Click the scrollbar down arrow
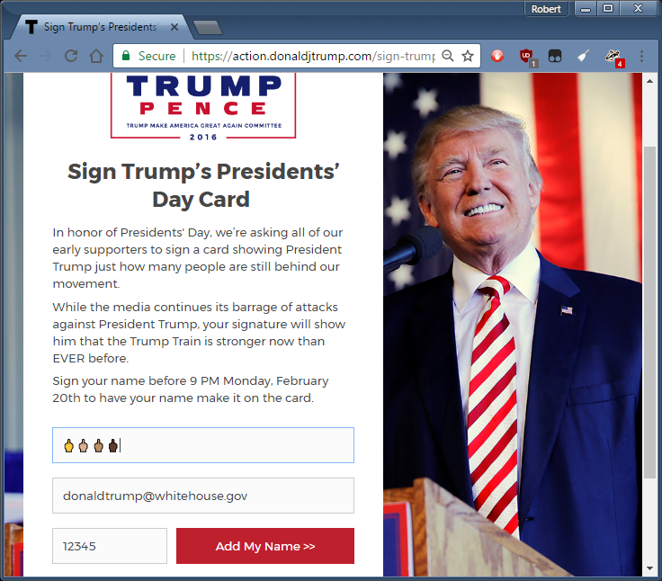Screen dimensions: 662x581 pyautogui.click(x=649, y=568)
